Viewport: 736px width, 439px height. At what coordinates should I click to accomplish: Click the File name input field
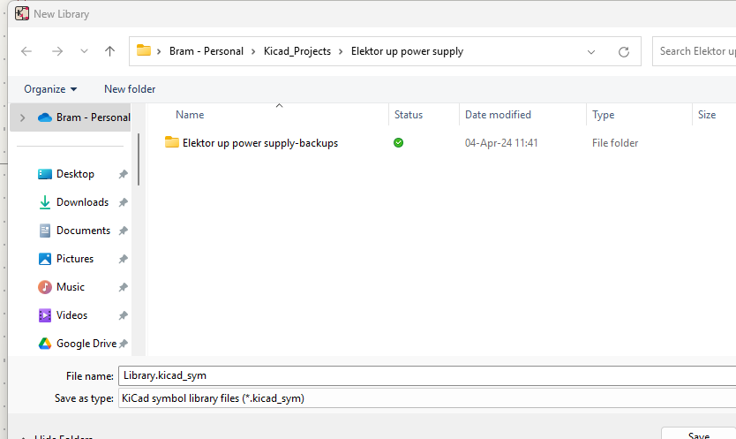coord(427,375)
